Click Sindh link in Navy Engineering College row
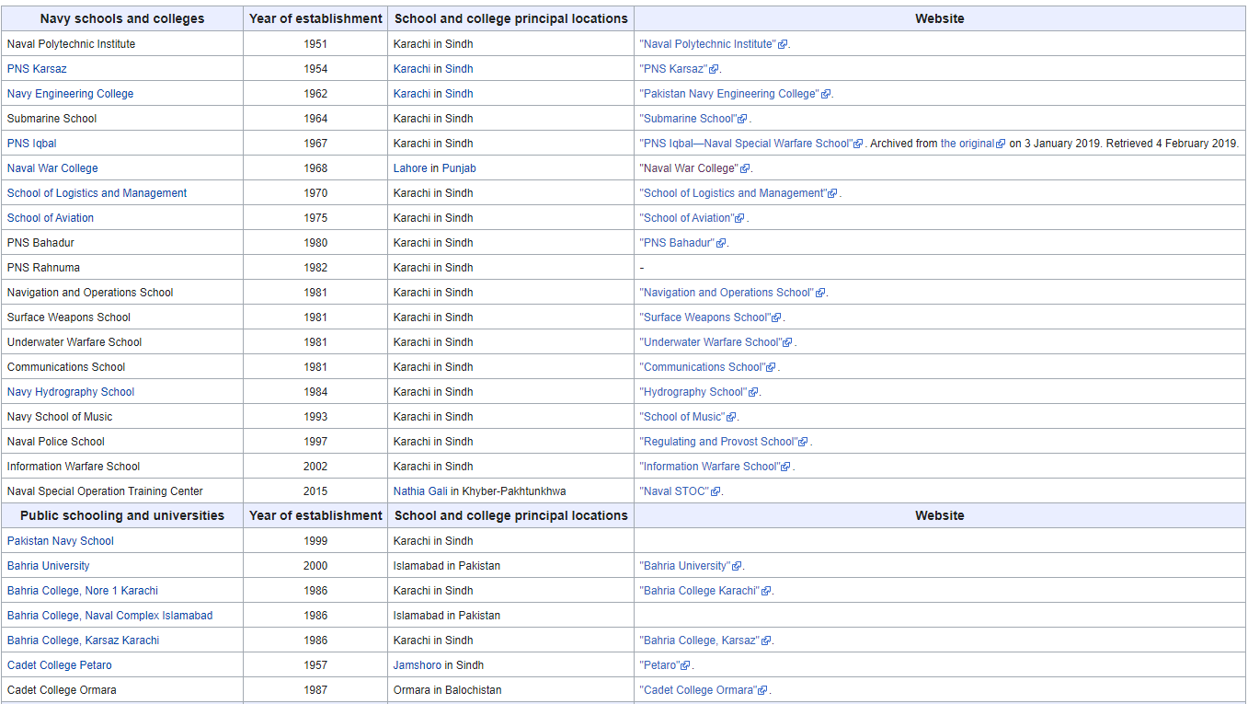 459,94
